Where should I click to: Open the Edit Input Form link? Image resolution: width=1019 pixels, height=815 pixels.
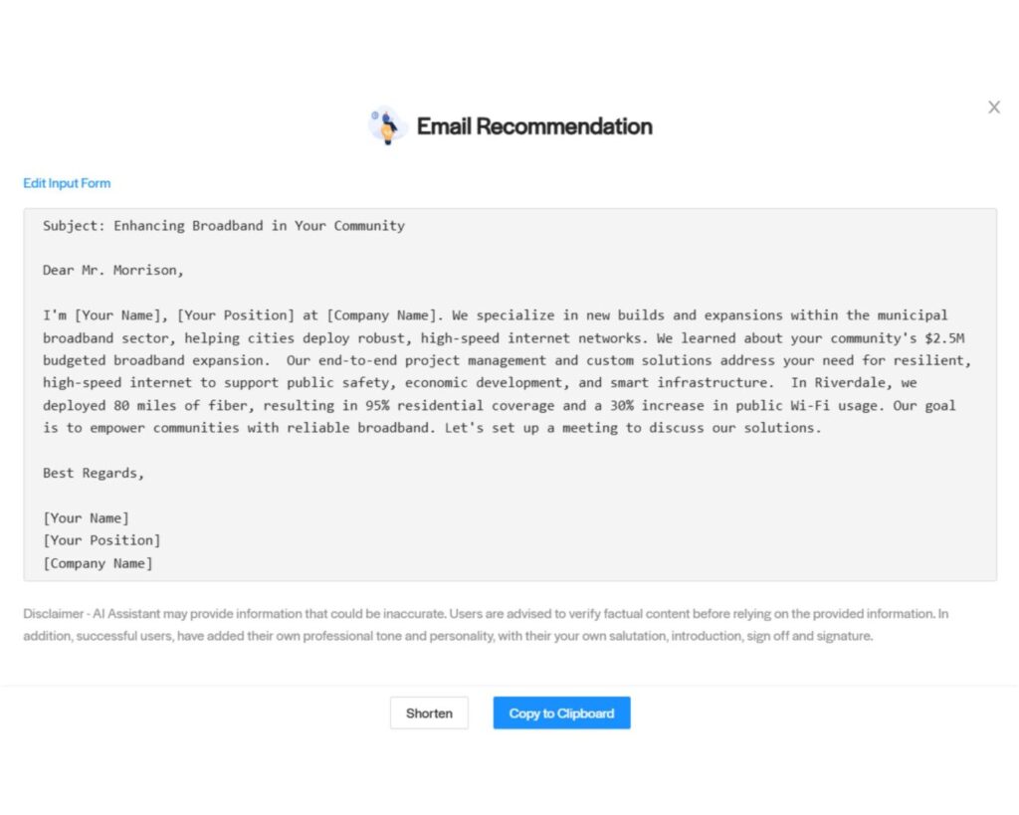[x=66, y=183]
